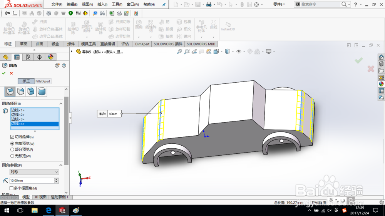Switch to the 评估 Evaluate tab
The image size is (385, 216).
coord(125,44)
